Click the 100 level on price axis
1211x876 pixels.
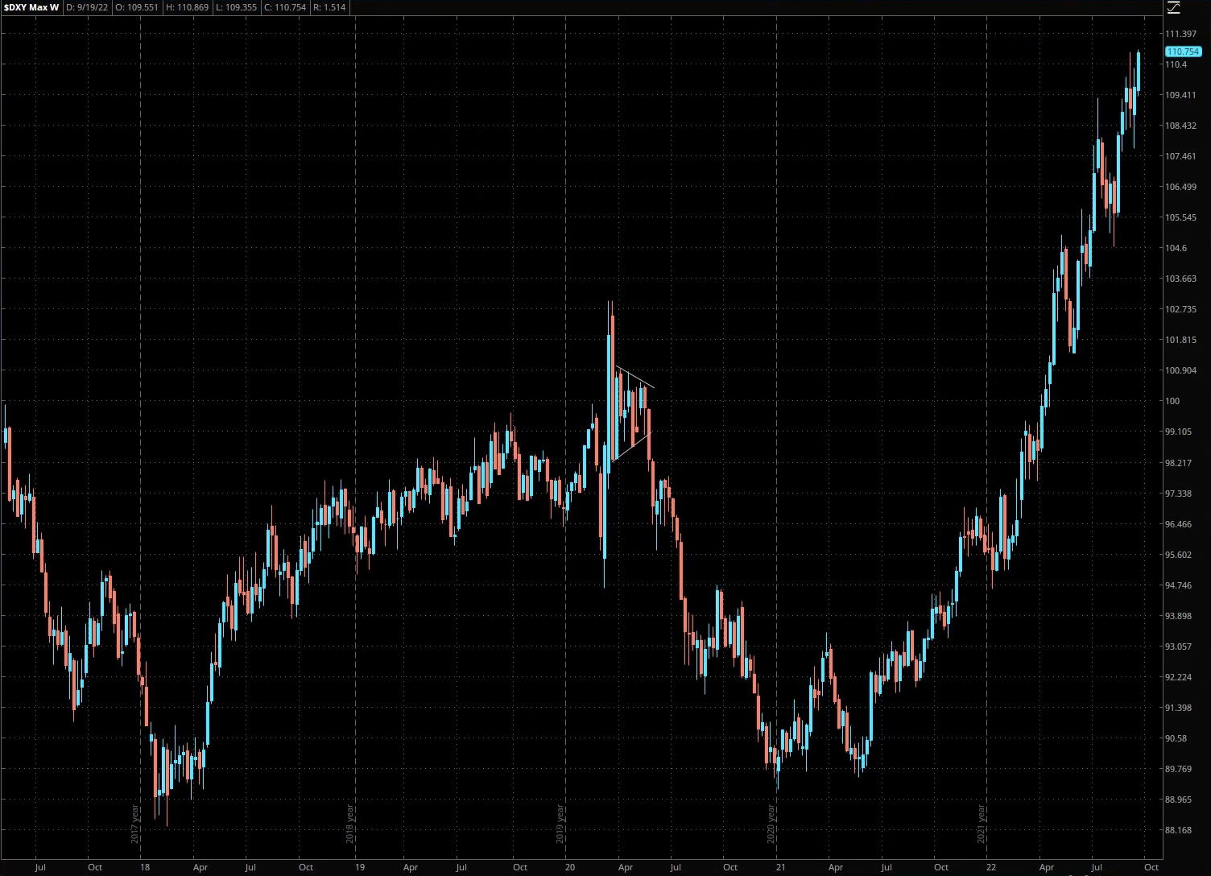[x=1172, y=401]
